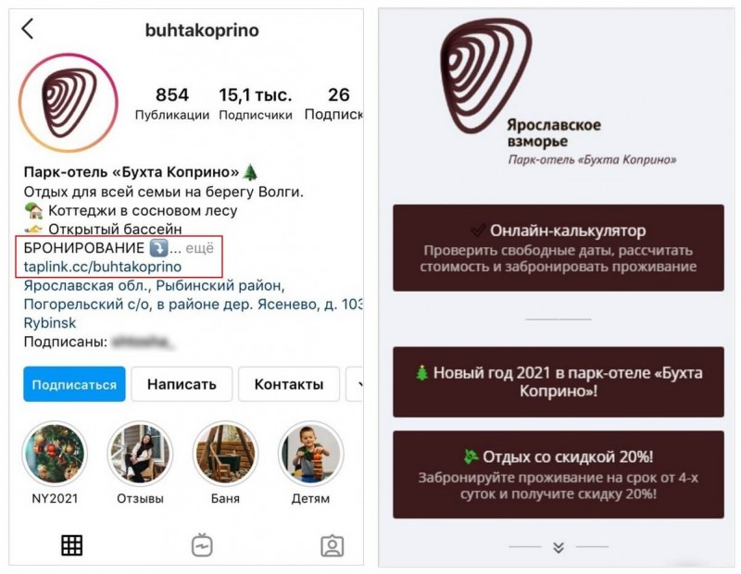Open the tagged photos tab icon
741x574 pixels.
tap(333, 545)
